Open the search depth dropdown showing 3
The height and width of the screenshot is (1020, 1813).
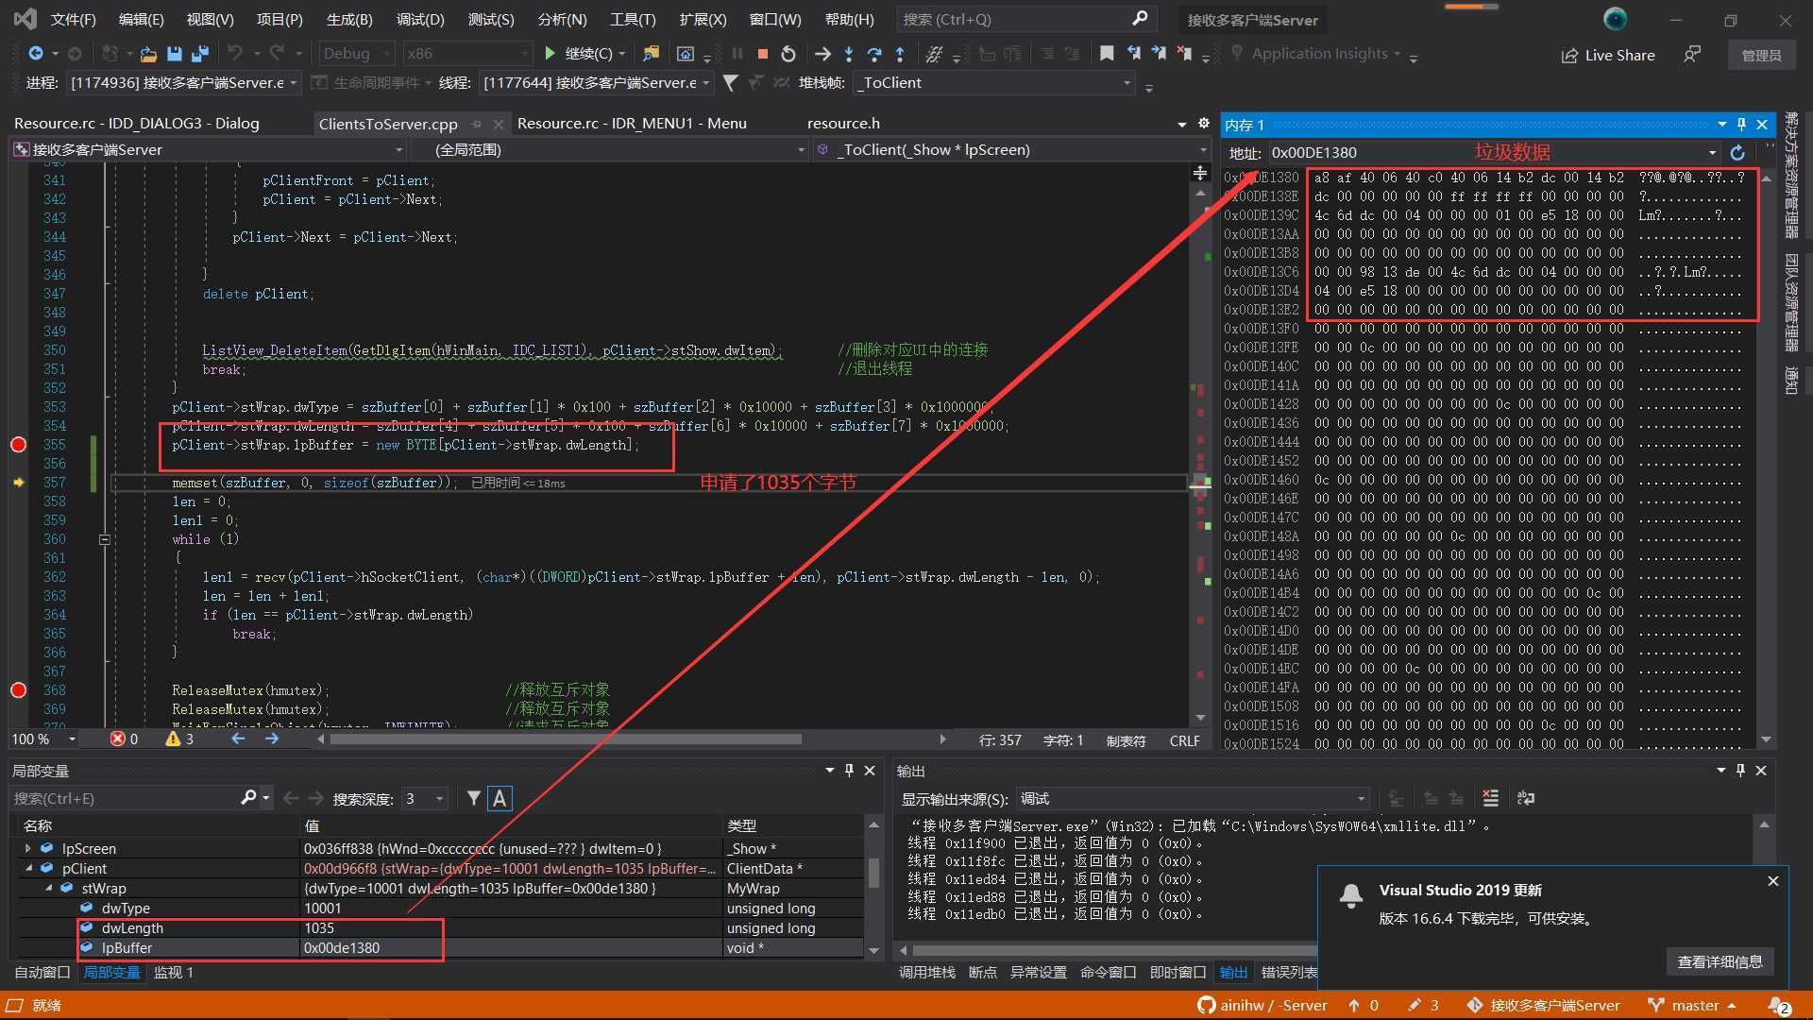click(x=425, y=799)
